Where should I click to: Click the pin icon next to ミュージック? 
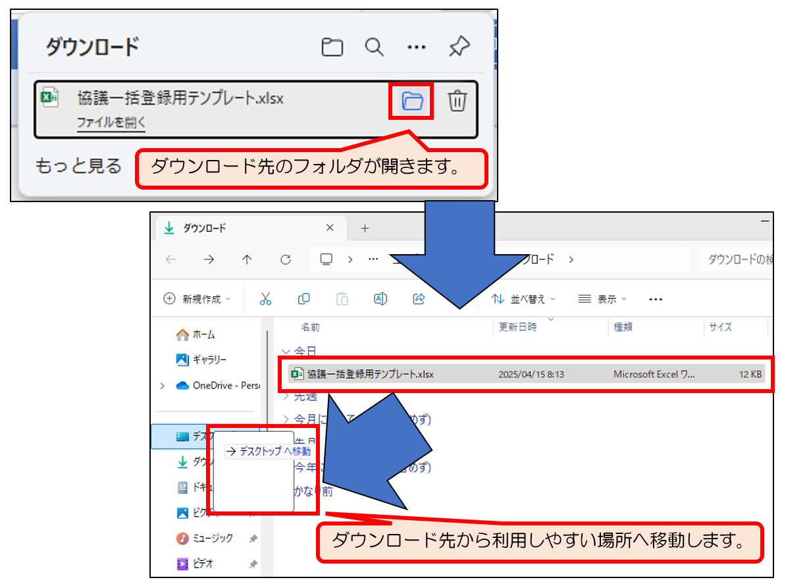[x=252, y=539]
